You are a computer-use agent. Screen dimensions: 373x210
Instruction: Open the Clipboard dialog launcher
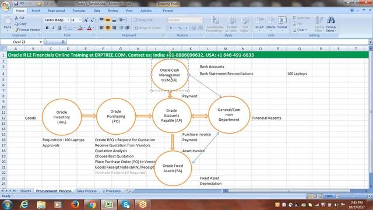[x=40, y=35]
